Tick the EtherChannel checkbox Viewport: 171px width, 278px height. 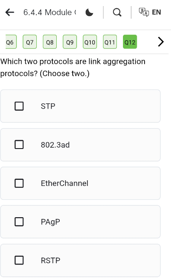(19, 183)
